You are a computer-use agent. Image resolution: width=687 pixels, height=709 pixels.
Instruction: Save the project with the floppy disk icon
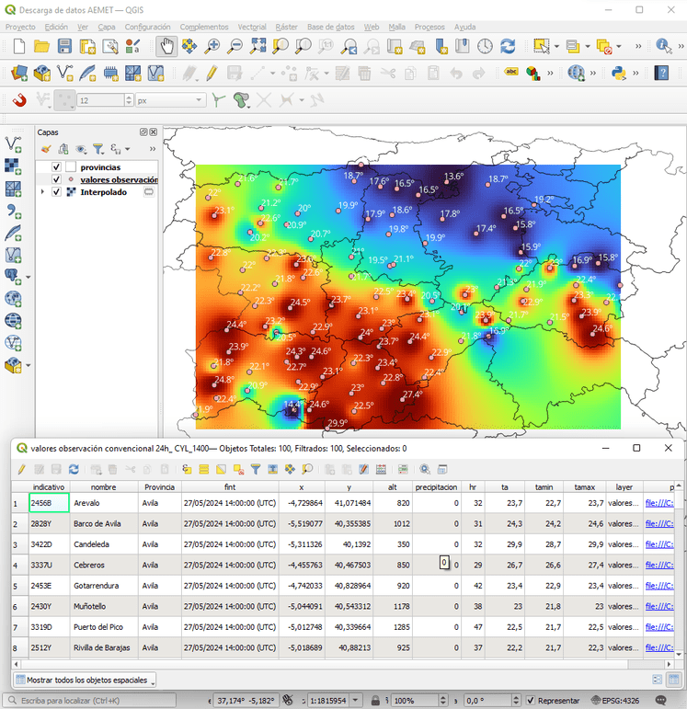64,46
